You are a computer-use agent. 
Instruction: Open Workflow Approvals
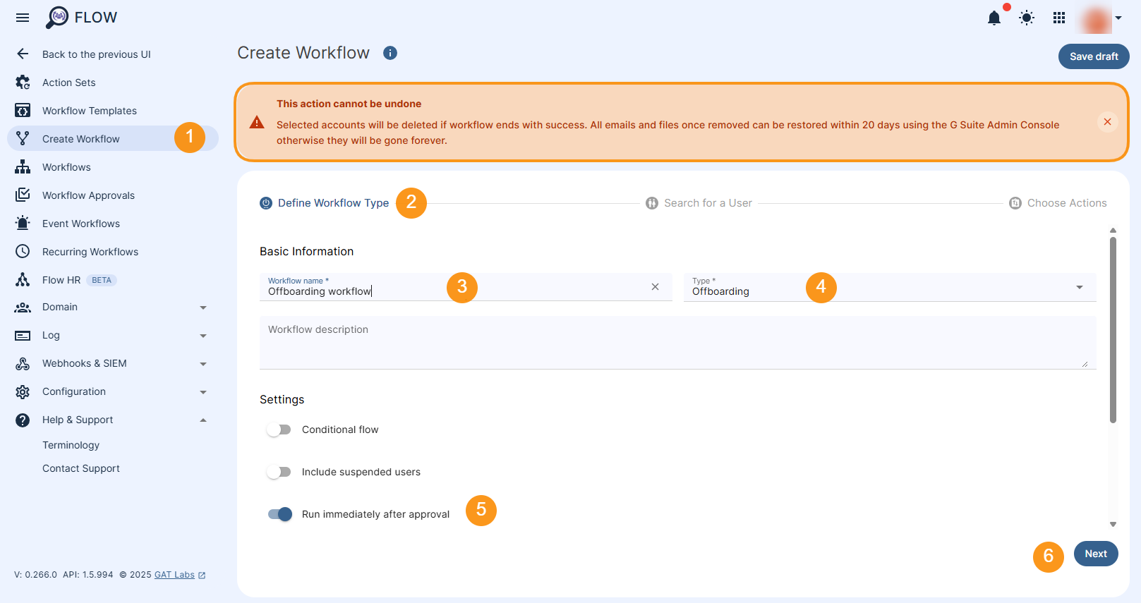tap(88, 195)
